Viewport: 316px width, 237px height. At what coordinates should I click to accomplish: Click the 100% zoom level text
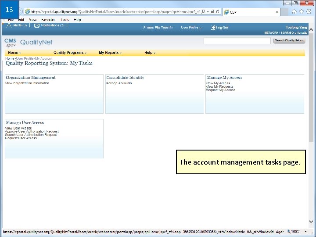(295, 231)
